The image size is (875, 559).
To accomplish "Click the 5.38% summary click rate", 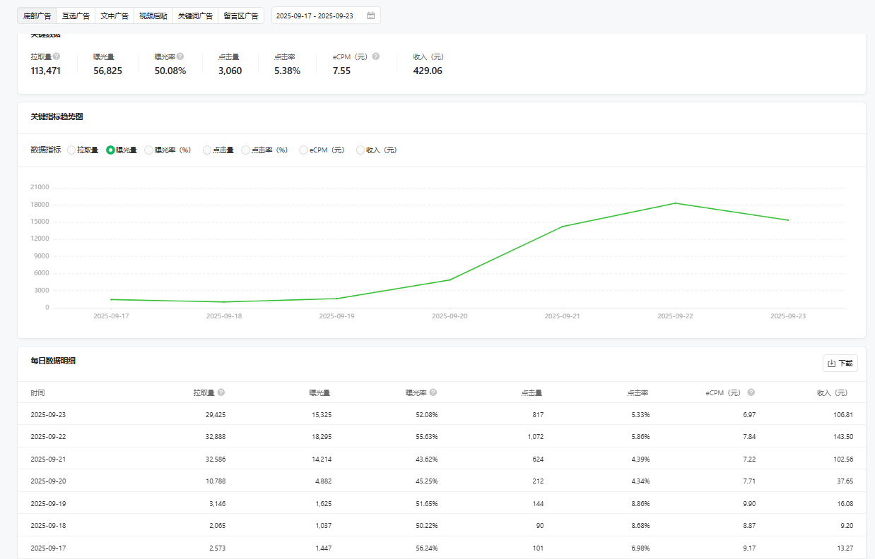I will (x=287, y=71).
